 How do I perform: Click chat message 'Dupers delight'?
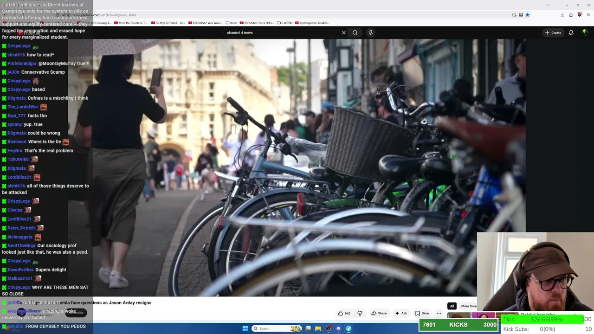click(x=51, y=270)
